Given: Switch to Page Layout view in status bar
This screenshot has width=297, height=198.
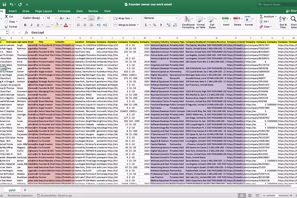Looking at the screenshot, I should 249,196.
